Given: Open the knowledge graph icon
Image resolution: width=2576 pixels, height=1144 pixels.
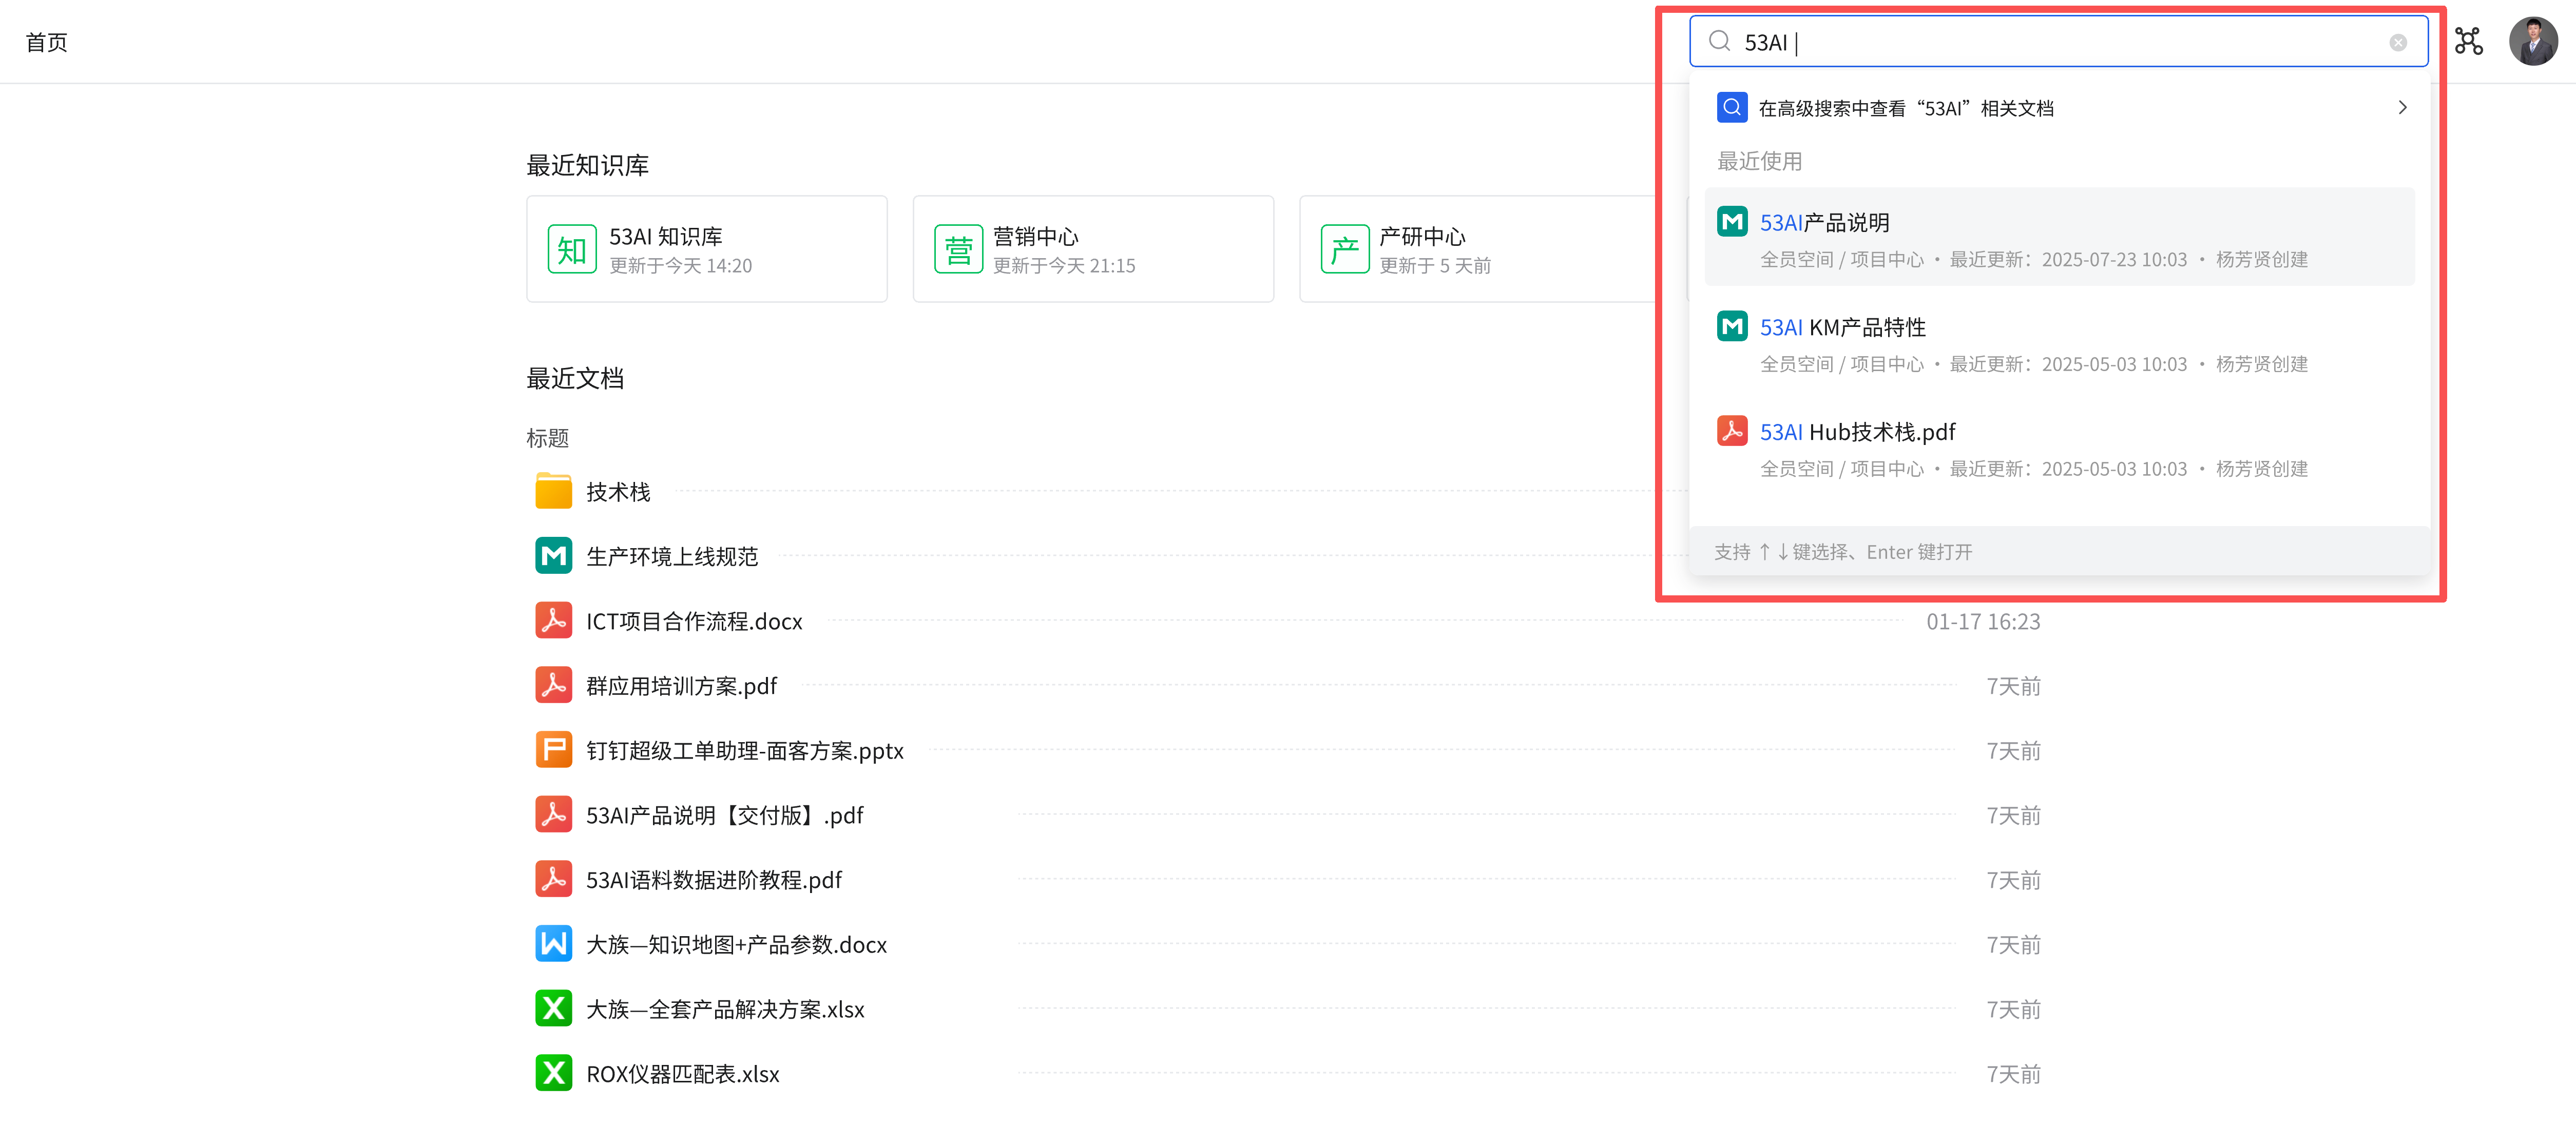Looking at the screenshot, I should (x=2468, y=42).
